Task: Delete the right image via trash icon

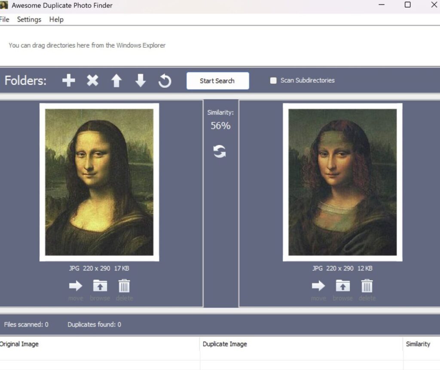Action: coord(367,286)
